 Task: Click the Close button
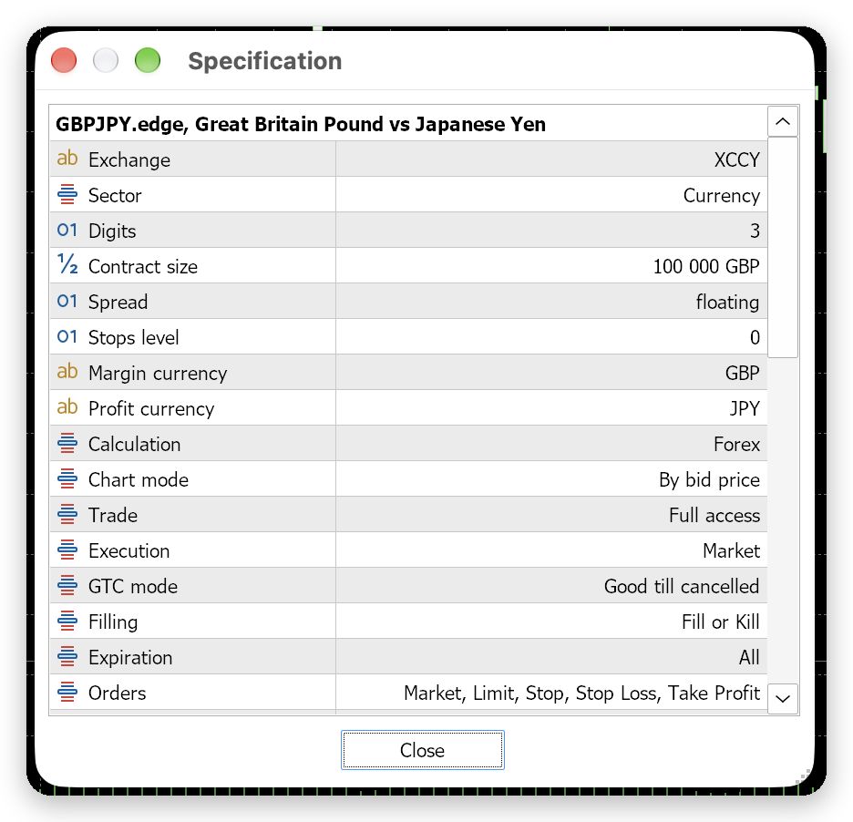click(423, 750)
